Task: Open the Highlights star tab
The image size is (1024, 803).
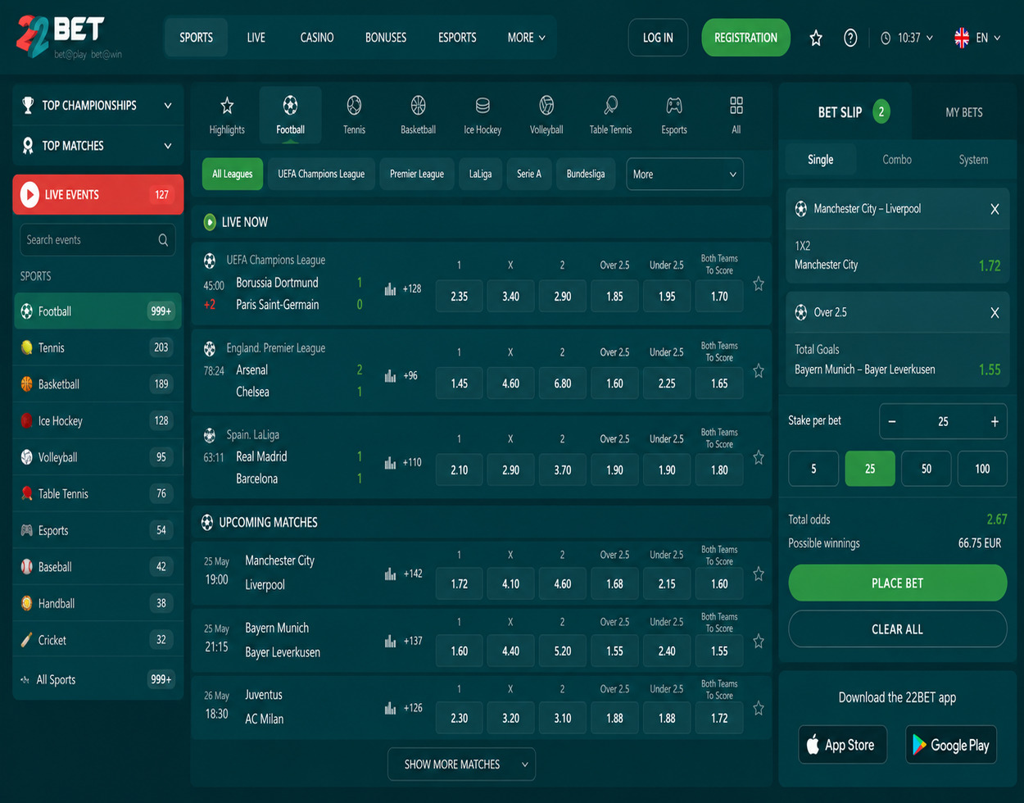Action: 227,114
